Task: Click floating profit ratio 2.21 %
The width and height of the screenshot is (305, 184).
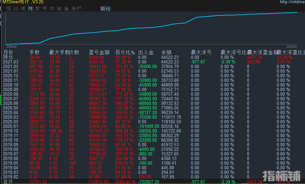Action: click(x=284, y=62)
